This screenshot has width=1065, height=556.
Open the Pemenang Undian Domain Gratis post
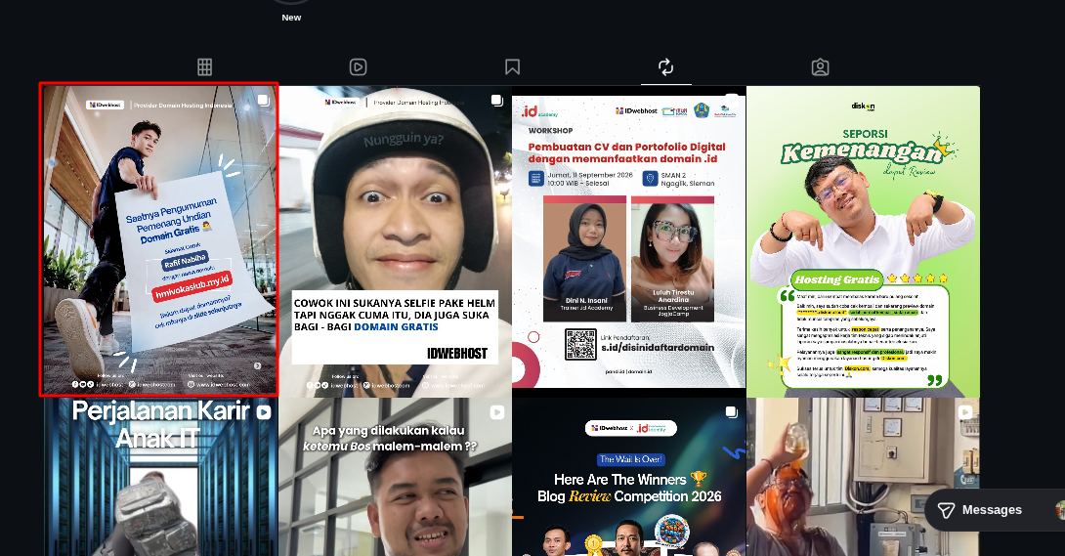point(159,239)
